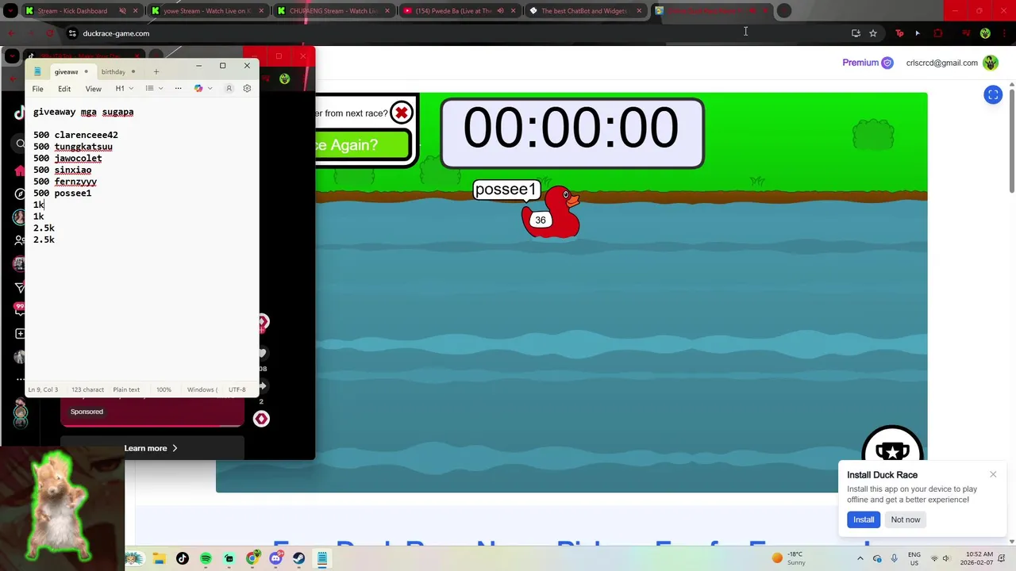This screenshot has width=1016, height=571.
Task: Click the line '500 tunggkatsuu' in Notepad
Action: (x=73, y=147)
